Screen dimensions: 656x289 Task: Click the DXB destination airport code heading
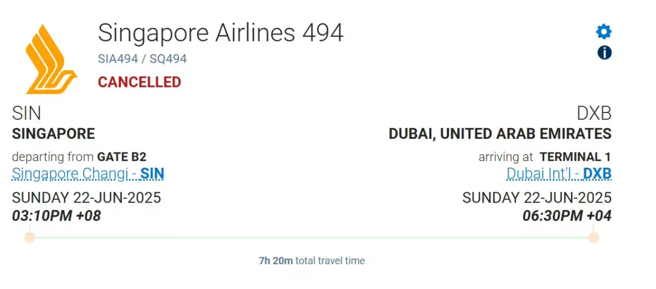pyautogui.click(x=594, y=114)
